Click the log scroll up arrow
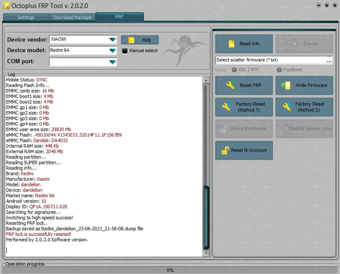 tap(206, 80)
